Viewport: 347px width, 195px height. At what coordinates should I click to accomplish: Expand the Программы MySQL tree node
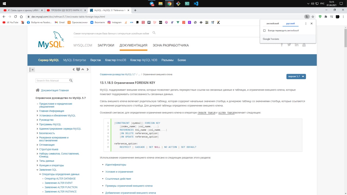pos(37,124)
